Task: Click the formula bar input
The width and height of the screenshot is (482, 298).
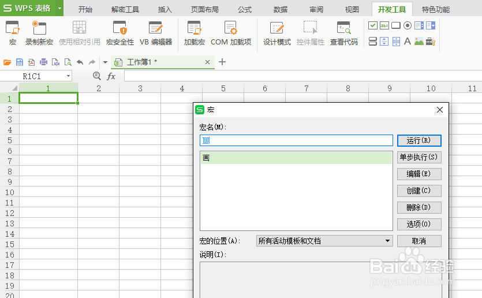Action: (x=303, y=76)
